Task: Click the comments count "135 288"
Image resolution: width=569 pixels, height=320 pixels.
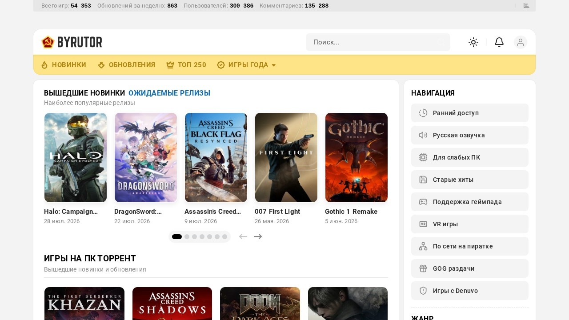Action: tap(317, 6)
